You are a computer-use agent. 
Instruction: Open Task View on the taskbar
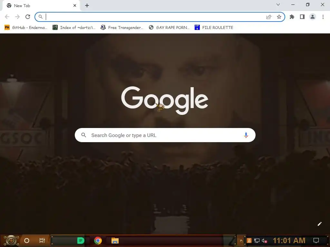(42, 241)
